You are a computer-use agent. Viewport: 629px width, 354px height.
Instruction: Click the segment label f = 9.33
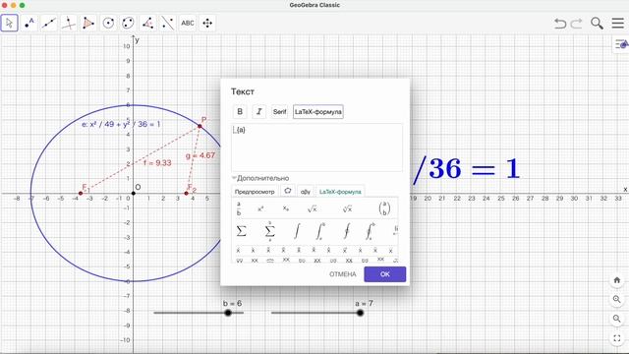click(157, 162)
